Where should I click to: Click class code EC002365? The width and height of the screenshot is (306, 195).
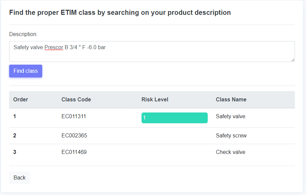pos(74,135)
